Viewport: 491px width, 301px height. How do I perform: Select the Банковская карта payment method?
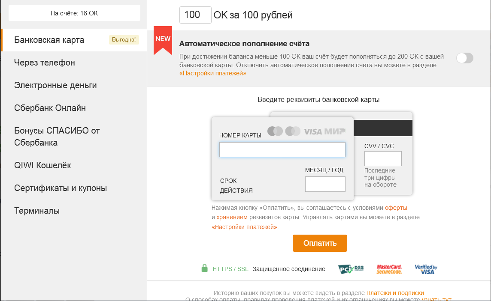coord(74,40)
